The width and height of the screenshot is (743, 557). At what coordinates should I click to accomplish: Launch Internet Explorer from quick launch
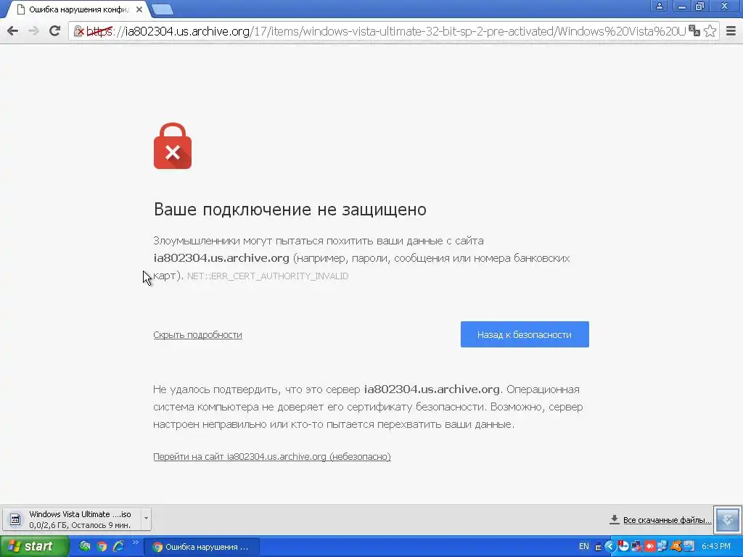[x=118, y=547]
